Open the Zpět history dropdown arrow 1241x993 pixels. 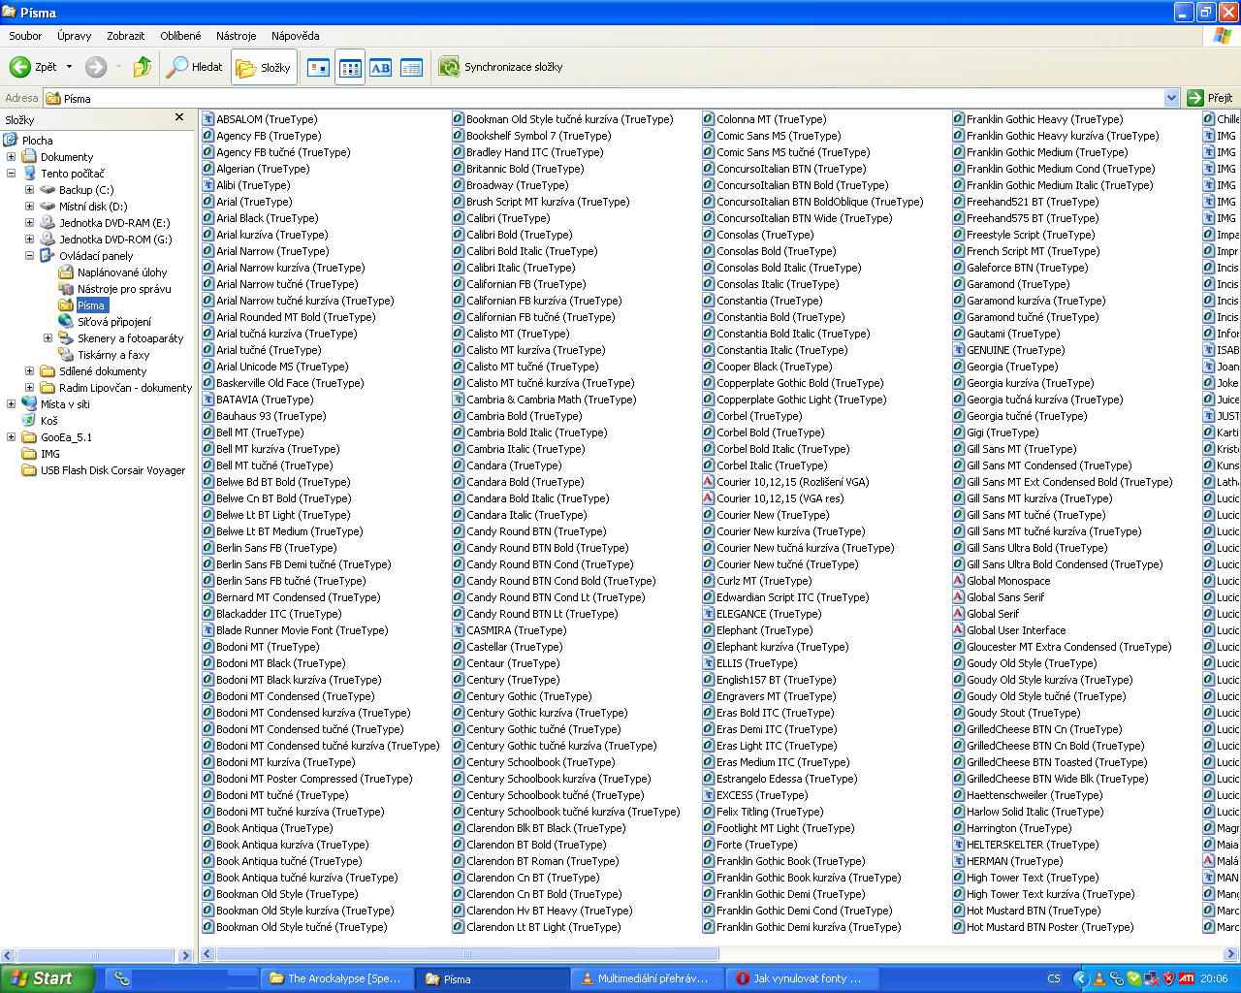69,67
